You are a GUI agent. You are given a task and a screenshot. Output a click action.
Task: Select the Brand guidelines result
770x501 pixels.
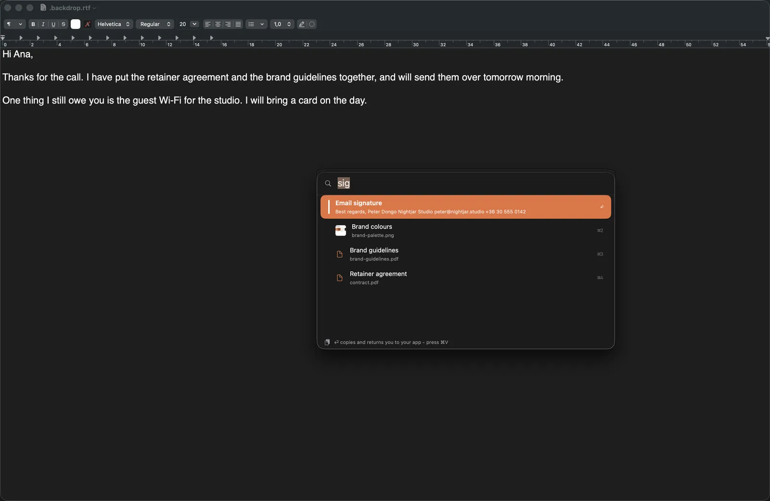coord(466,254)
